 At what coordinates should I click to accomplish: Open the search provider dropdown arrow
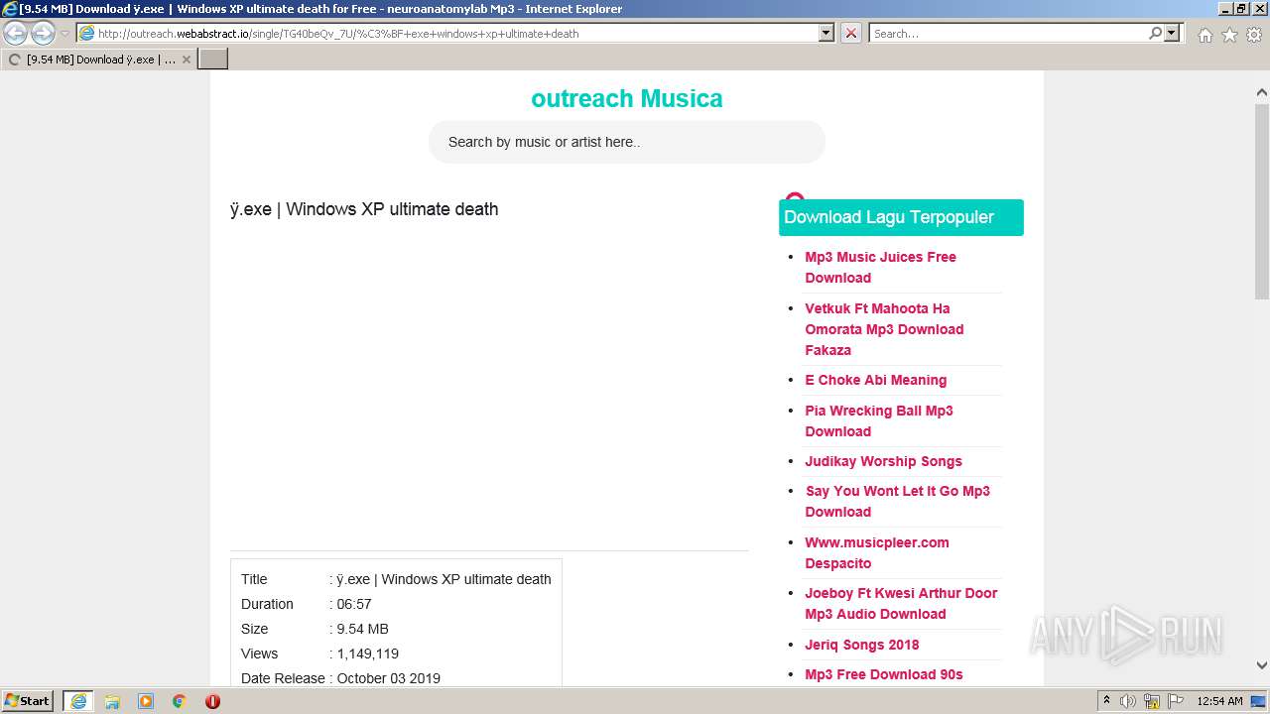tap(1173, 33)
